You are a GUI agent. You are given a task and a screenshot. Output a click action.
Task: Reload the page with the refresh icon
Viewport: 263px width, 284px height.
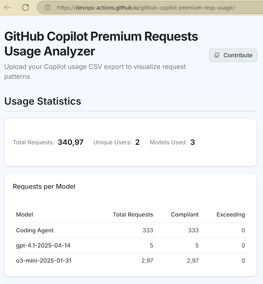(26, 7)
